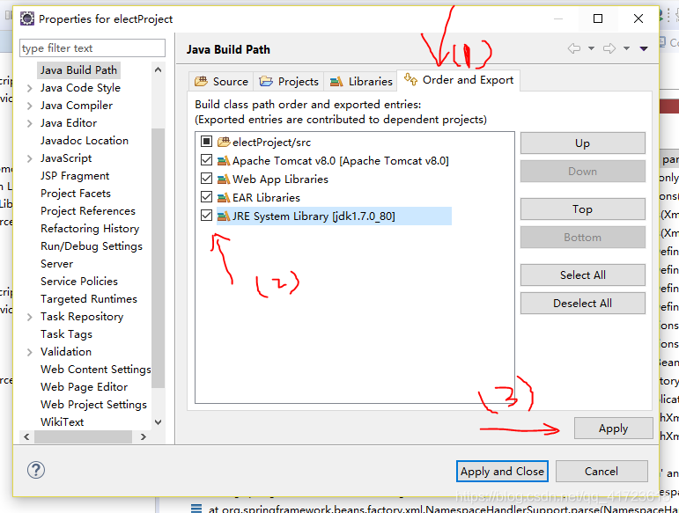Select Project References in the tree
The width and height of the screenshot is (679, 513).
pos(88,210)
